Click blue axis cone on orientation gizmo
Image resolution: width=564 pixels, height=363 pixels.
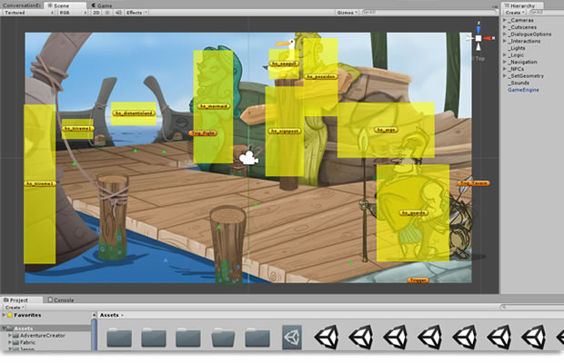pyautogui.click(x=478, y=29)
